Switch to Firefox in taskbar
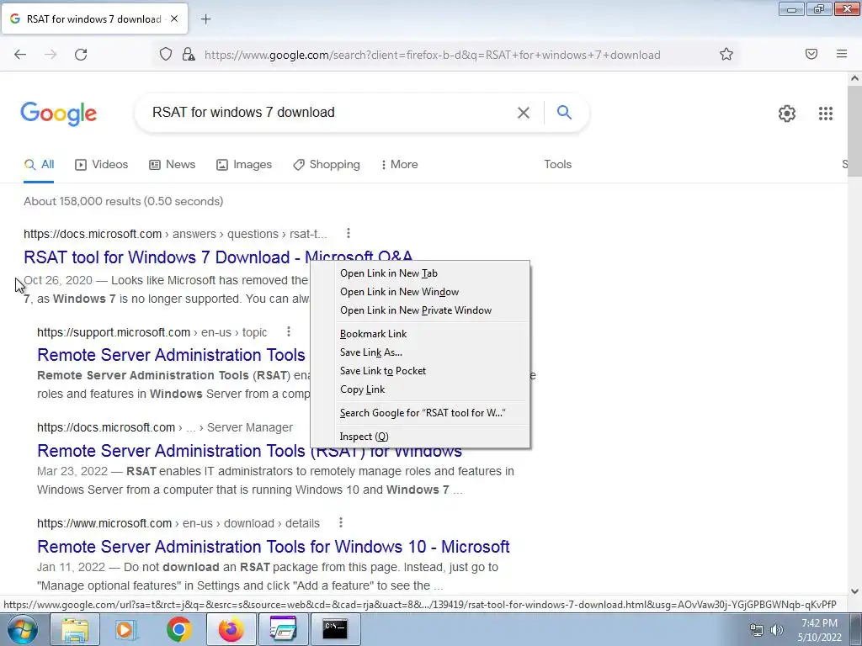This screenshot has height=646, width=862. click(231, 629)
